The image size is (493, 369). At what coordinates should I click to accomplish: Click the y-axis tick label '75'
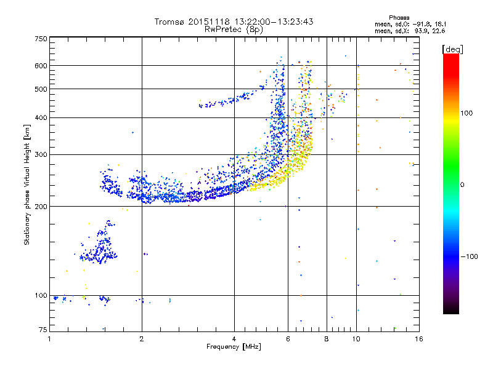[43, 330]
